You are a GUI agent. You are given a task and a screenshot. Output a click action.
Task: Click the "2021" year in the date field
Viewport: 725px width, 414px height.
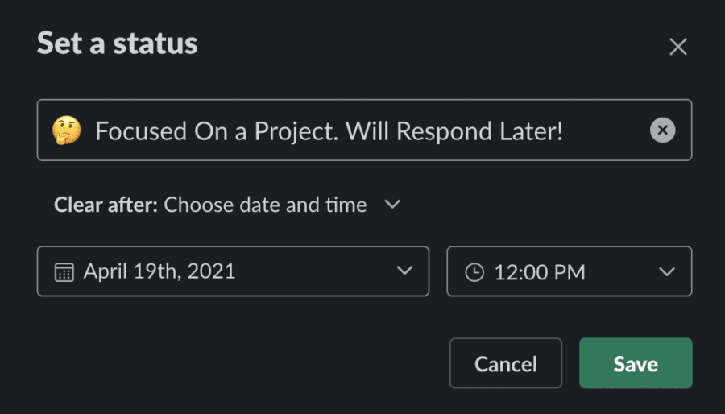coord(211,271)
